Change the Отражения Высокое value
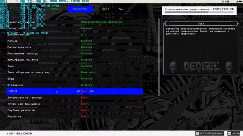Viewport: 243px width, 136px height. click(87, 85)
